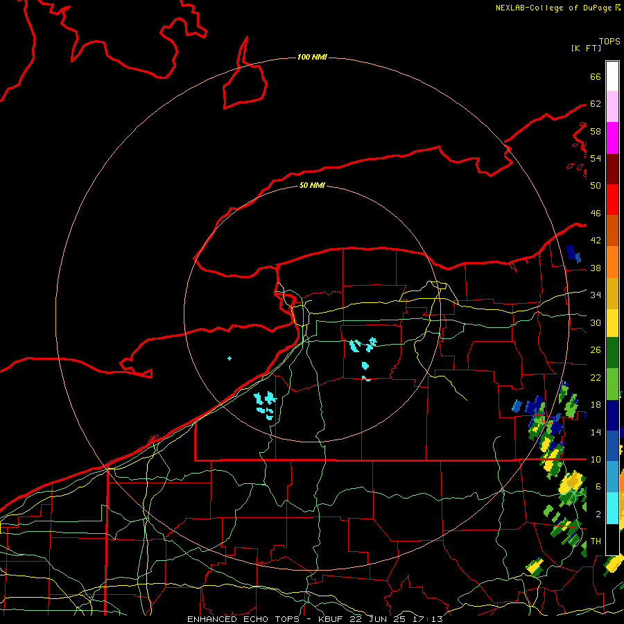Click the 17:13 timestamp
The height and width of the screenshot is (624, 624).
(x=428, y=619)
